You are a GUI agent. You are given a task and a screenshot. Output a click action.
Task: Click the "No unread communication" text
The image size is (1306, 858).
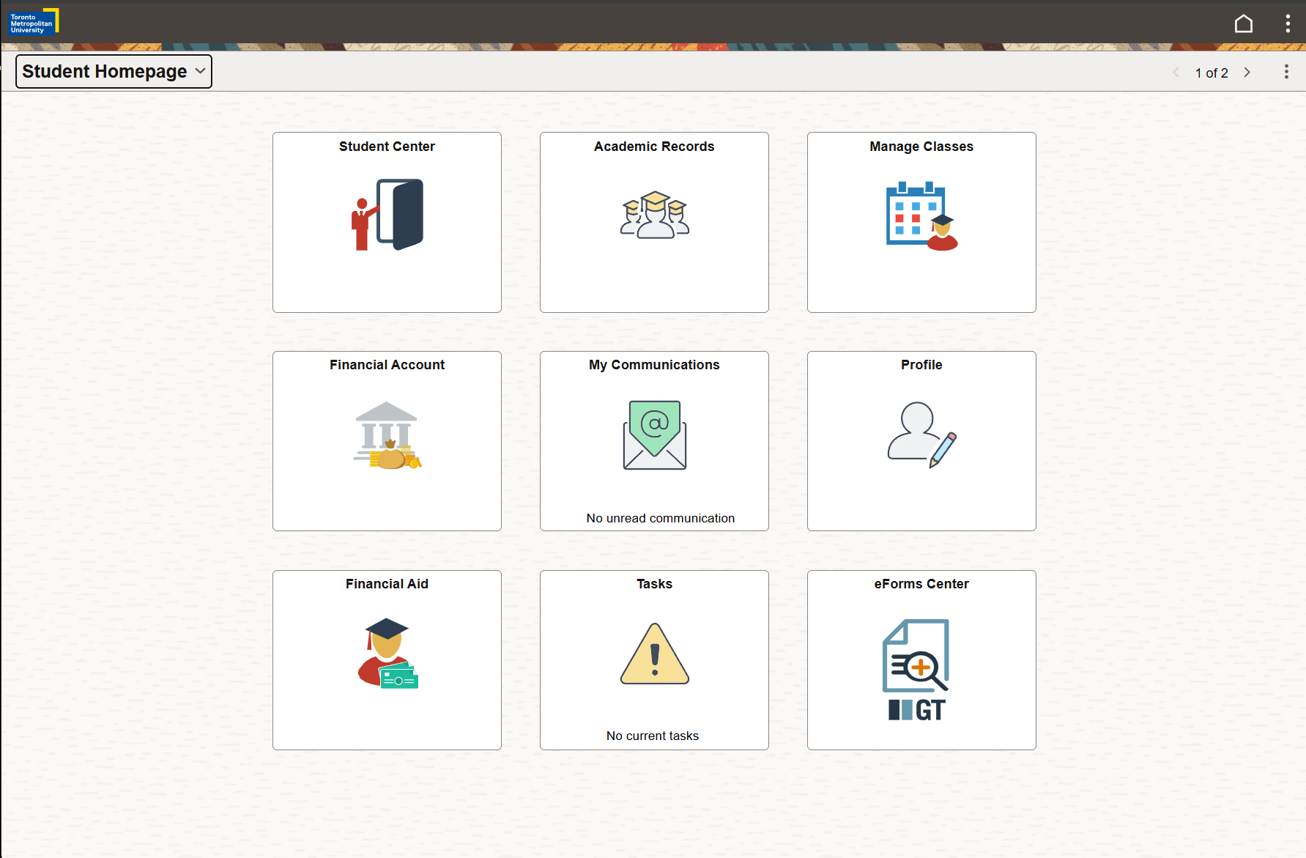tap(660, 518)
